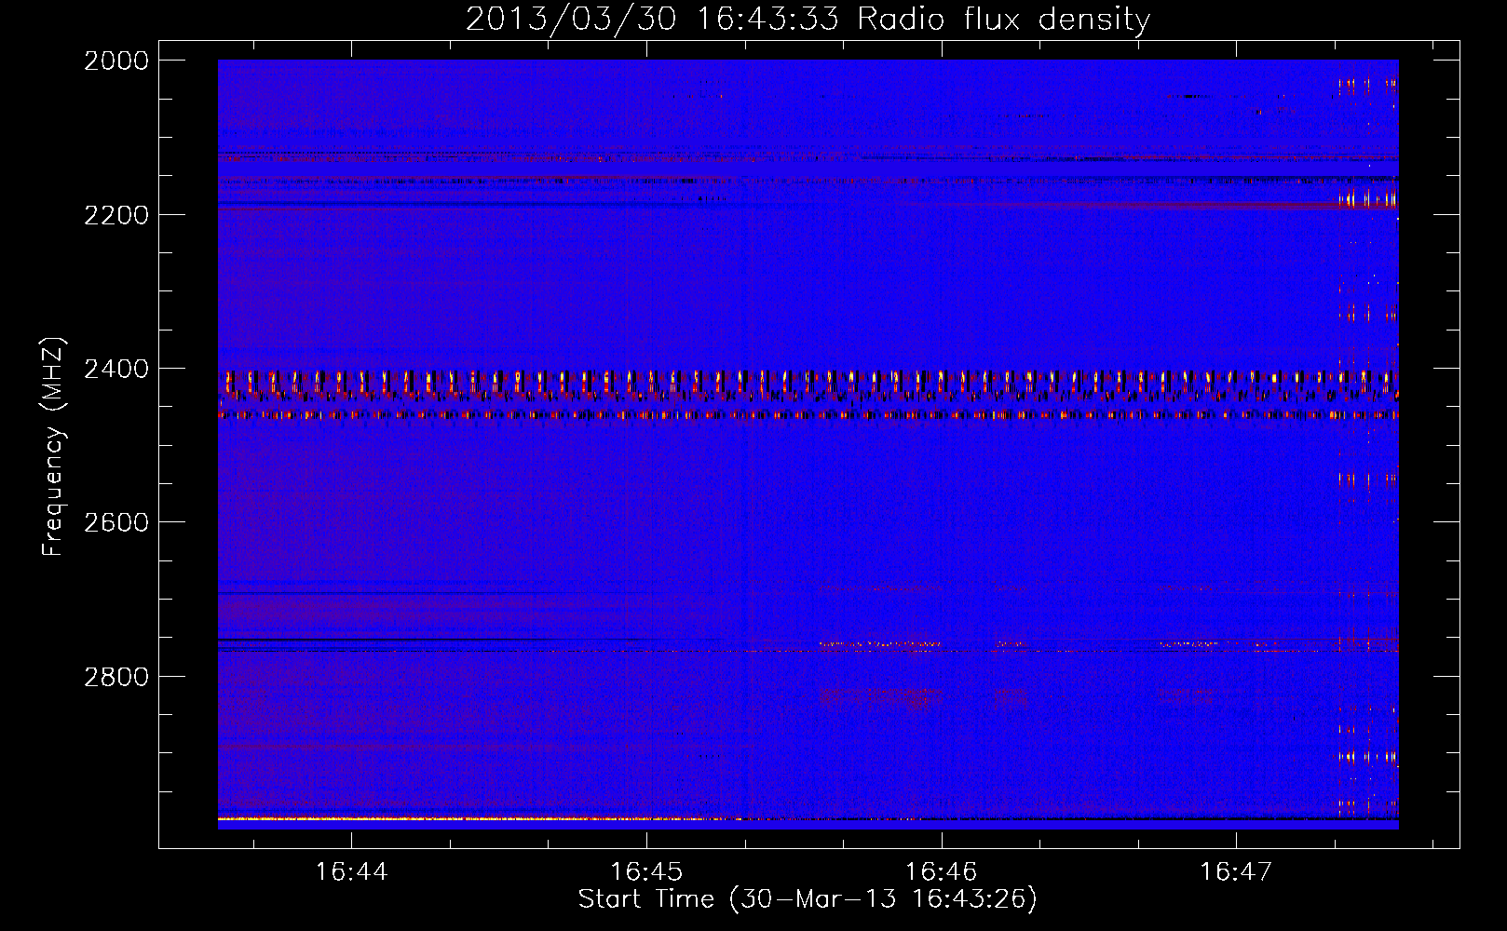Click the 16:47 time tick label

click(x=1235, y=872)
